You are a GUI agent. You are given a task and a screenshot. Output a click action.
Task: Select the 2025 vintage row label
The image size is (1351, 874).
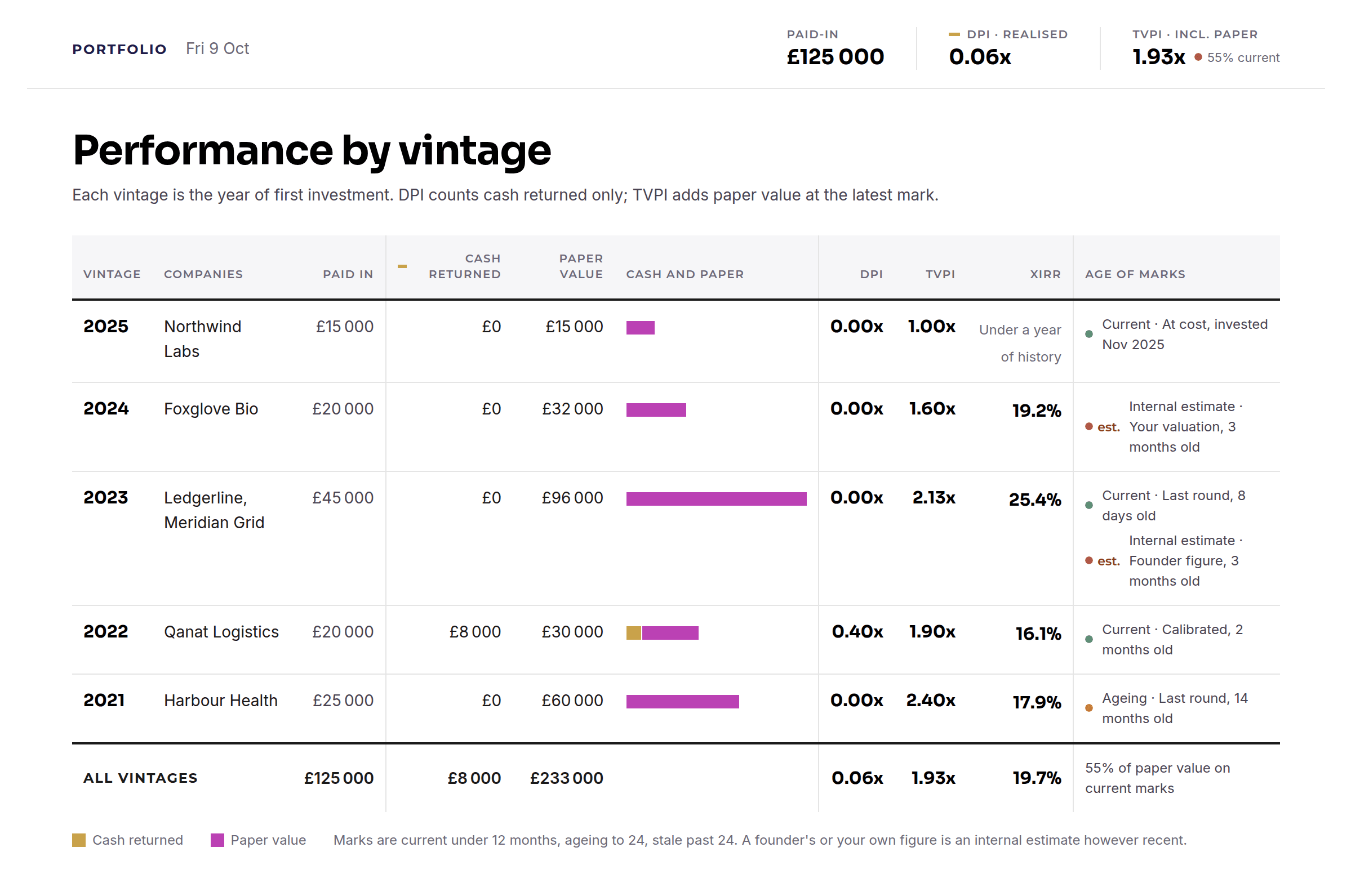coord(105,326)
